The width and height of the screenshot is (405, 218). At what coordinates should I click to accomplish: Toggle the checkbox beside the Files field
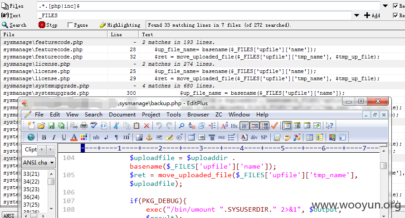395,6
